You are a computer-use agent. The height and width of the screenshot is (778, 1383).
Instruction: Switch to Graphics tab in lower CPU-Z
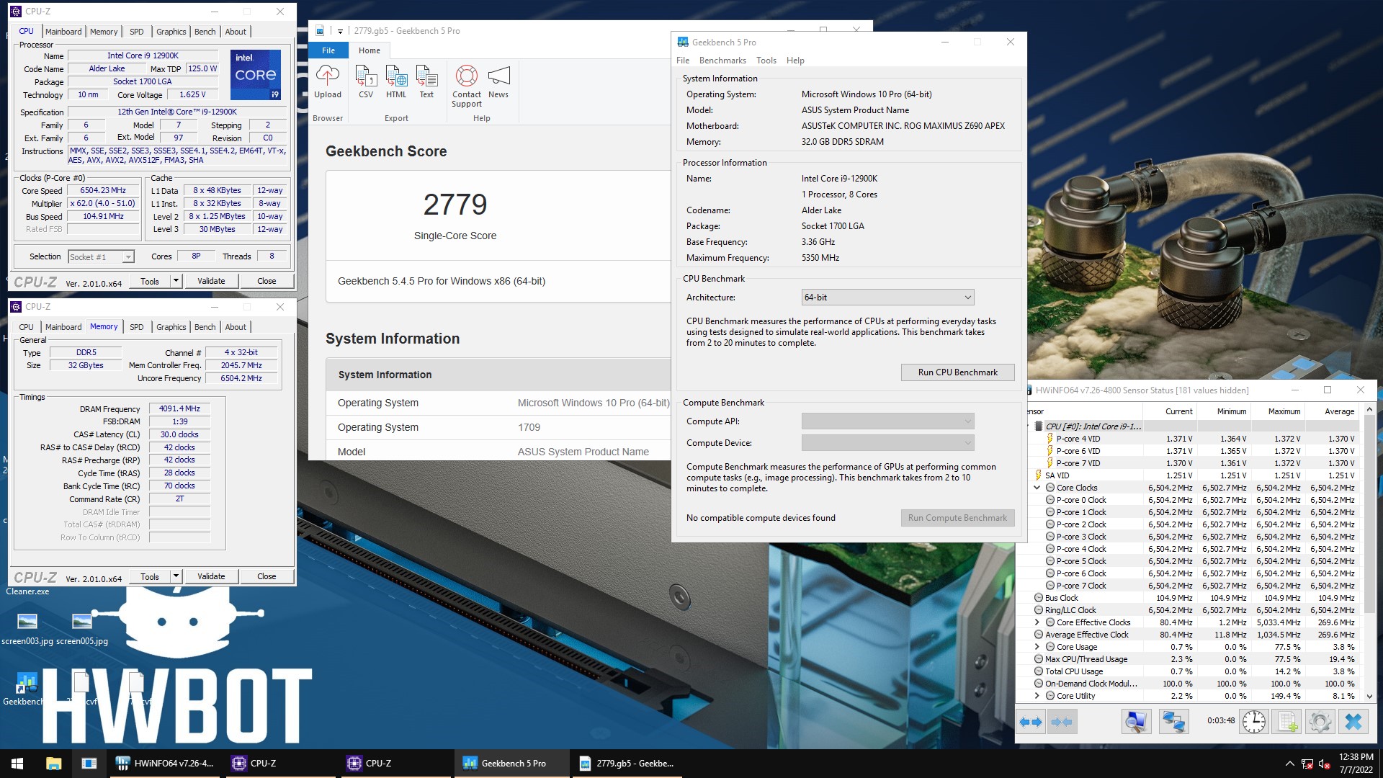tap(171, 327)
